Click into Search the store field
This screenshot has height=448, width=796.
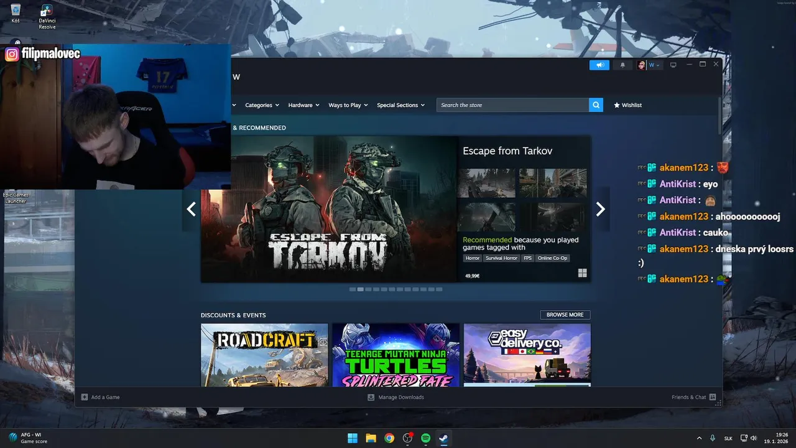[512, 105]
